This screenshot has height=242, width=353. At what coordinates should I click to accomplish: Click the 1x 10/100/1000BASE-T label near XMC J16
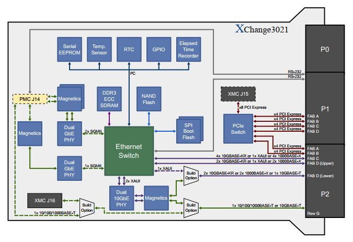coord(55,213)
